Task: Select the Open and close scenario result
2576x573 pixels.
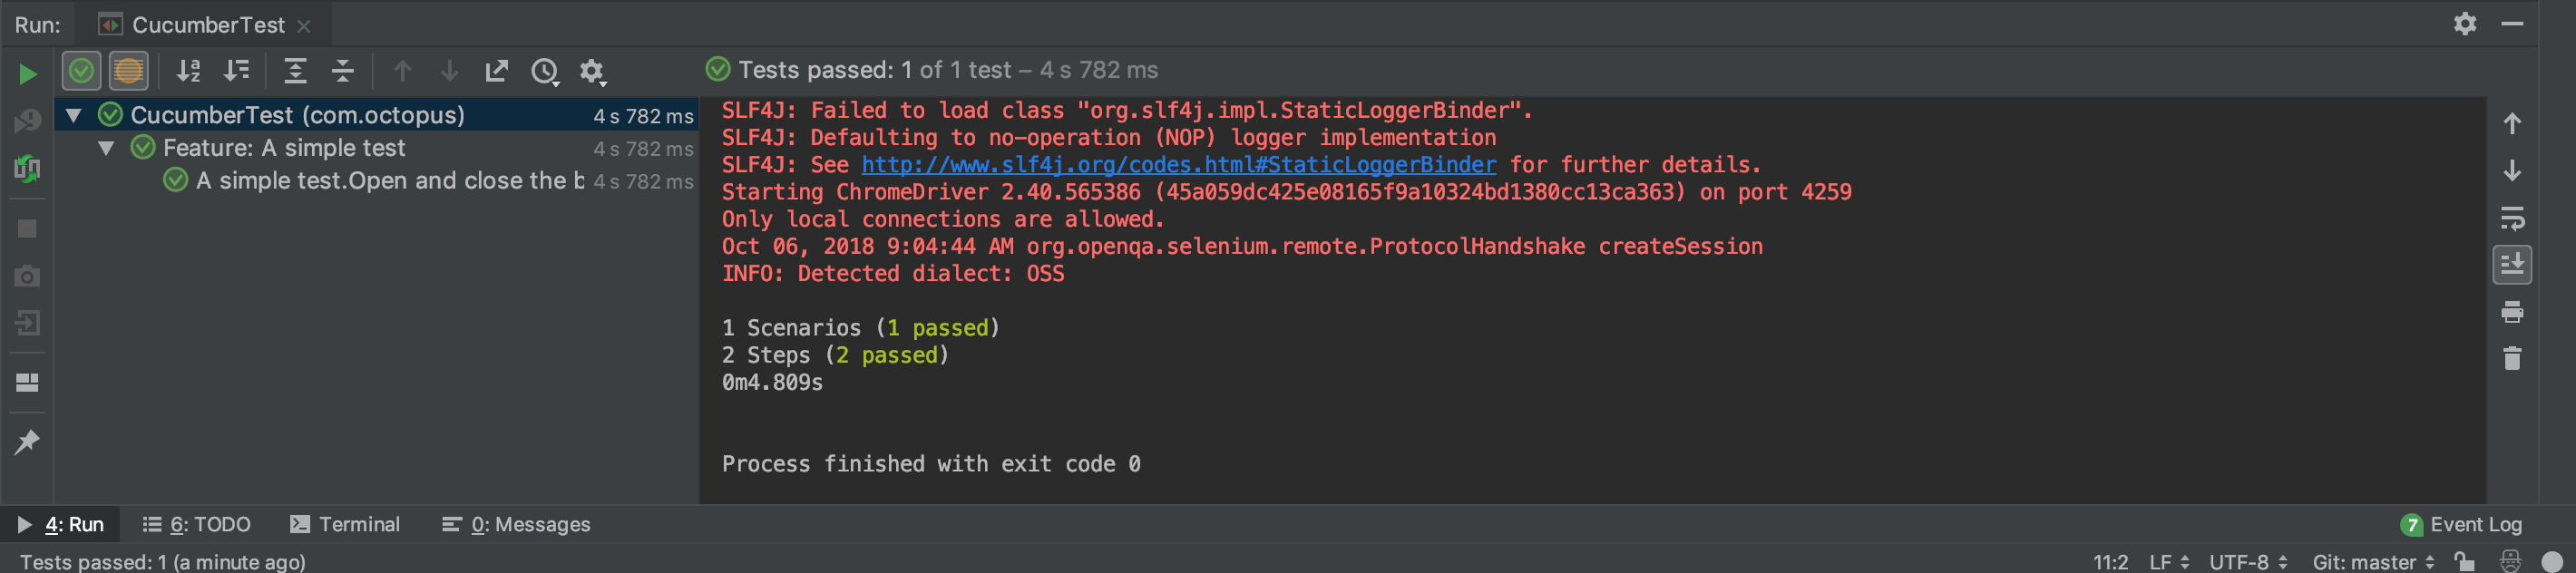Action: tap(389, 181)
